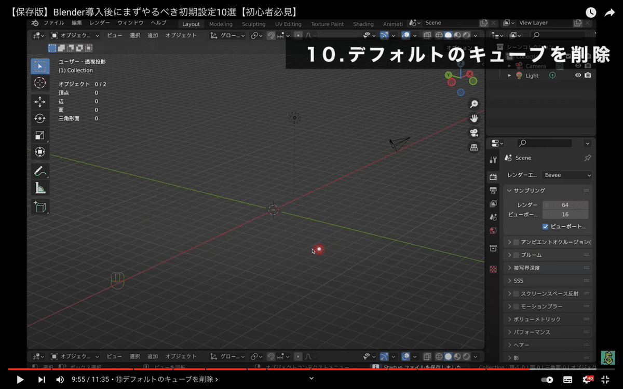The height and width of the screenshot is (389, 623).
Task: Enable the モーションブラー checkbox
Action: point(516,307)
